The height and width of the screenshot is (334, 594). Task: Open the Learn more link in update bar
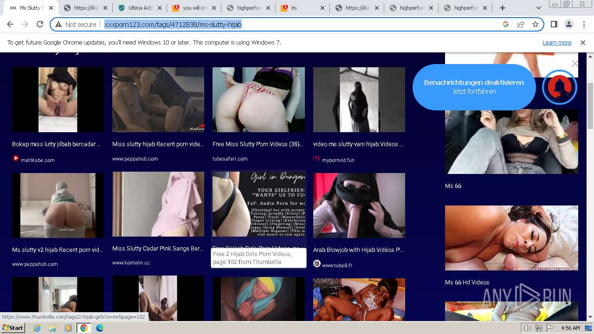click(557, 43)
